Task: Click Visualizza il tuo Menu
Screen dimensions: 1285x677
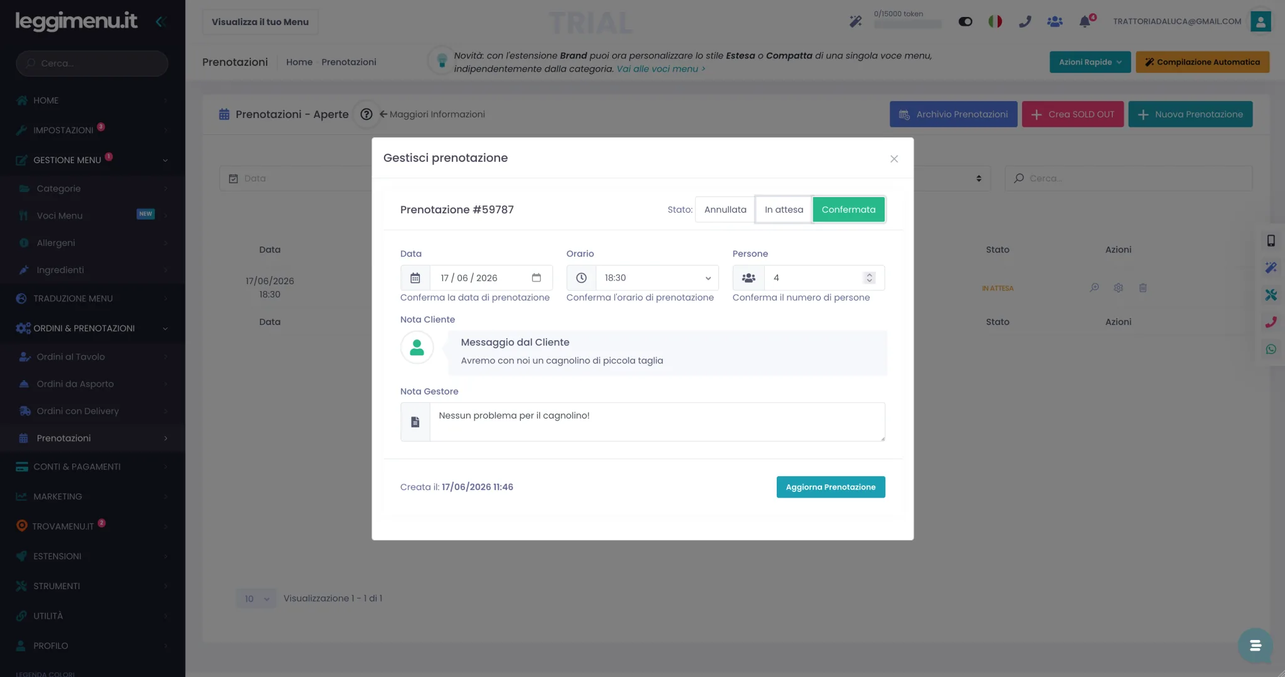Action: 260,22
